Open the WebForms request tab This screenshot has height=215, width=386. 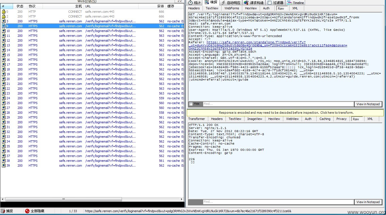[232, 8]
